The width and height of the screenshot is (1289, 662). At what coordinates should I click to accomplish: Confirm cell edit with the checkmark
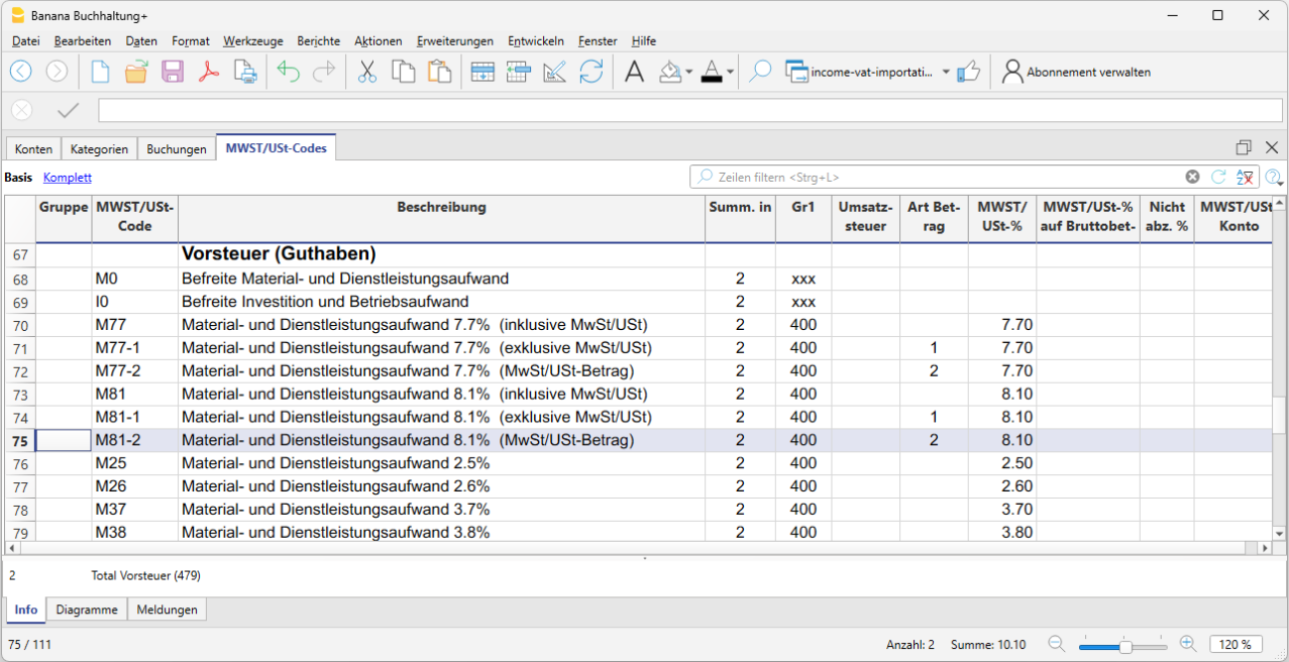pos(68,110)
